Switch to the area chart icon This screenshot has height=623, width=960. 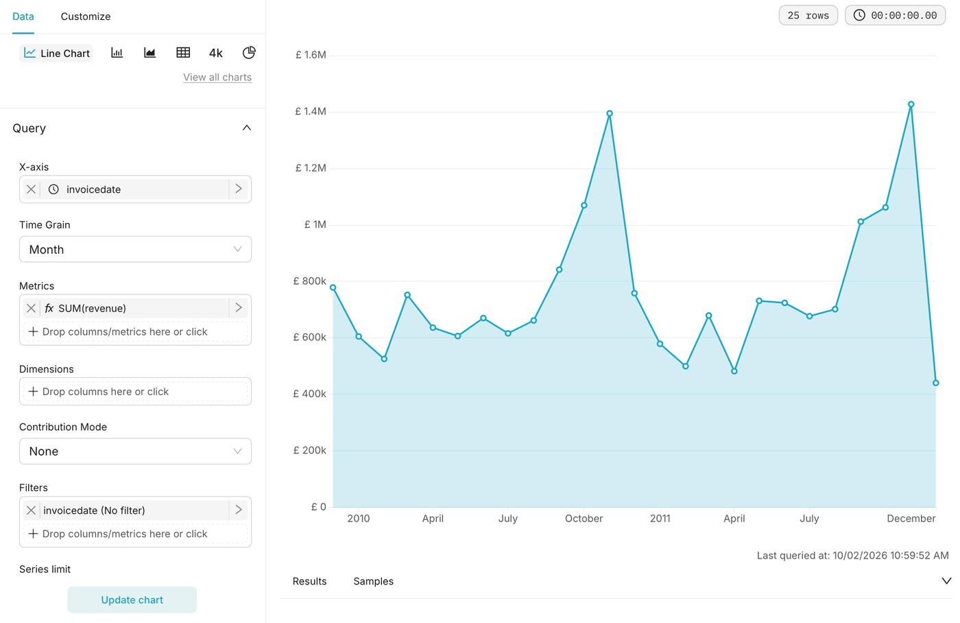tap(149, 53)
